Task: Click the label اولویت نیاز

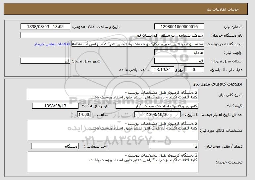Action: (x=233, y=53)
